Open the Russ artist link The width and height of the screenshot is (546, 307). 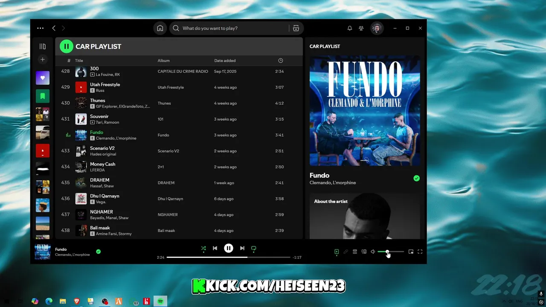pos(100,90)
